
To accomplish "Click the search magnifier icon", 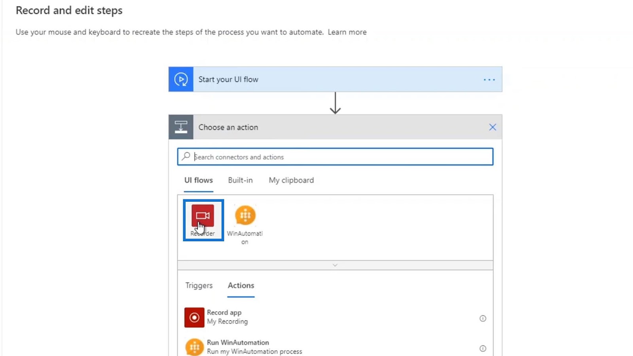I will [186, 156].
